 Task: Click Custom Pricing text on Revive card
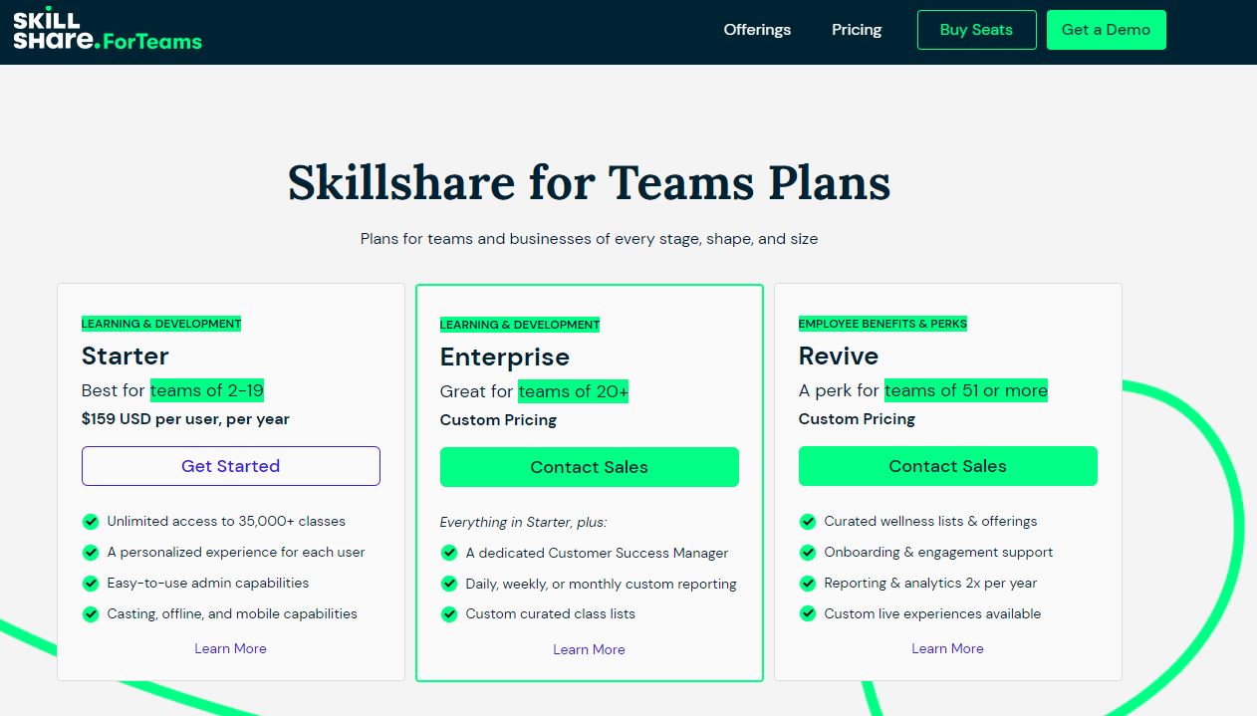pyautogui.click(x=857, y=419)
